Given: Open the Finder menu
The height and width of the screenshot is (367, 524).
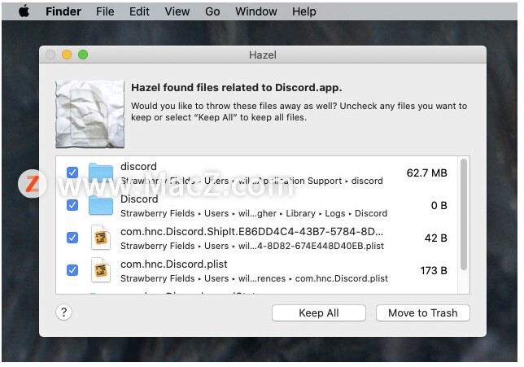Looking at the screenshot, I should [63, 11].
